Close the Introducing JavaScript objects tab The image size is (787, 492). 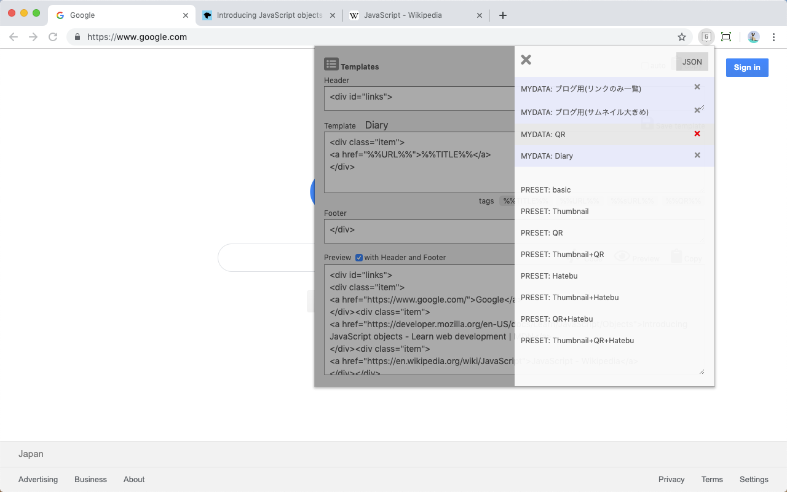click(x=333, y=15)
